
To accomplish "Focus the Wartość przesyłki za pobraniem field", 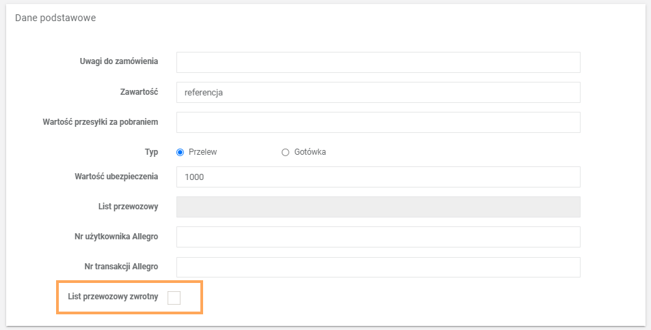I will tap(378, 122).
